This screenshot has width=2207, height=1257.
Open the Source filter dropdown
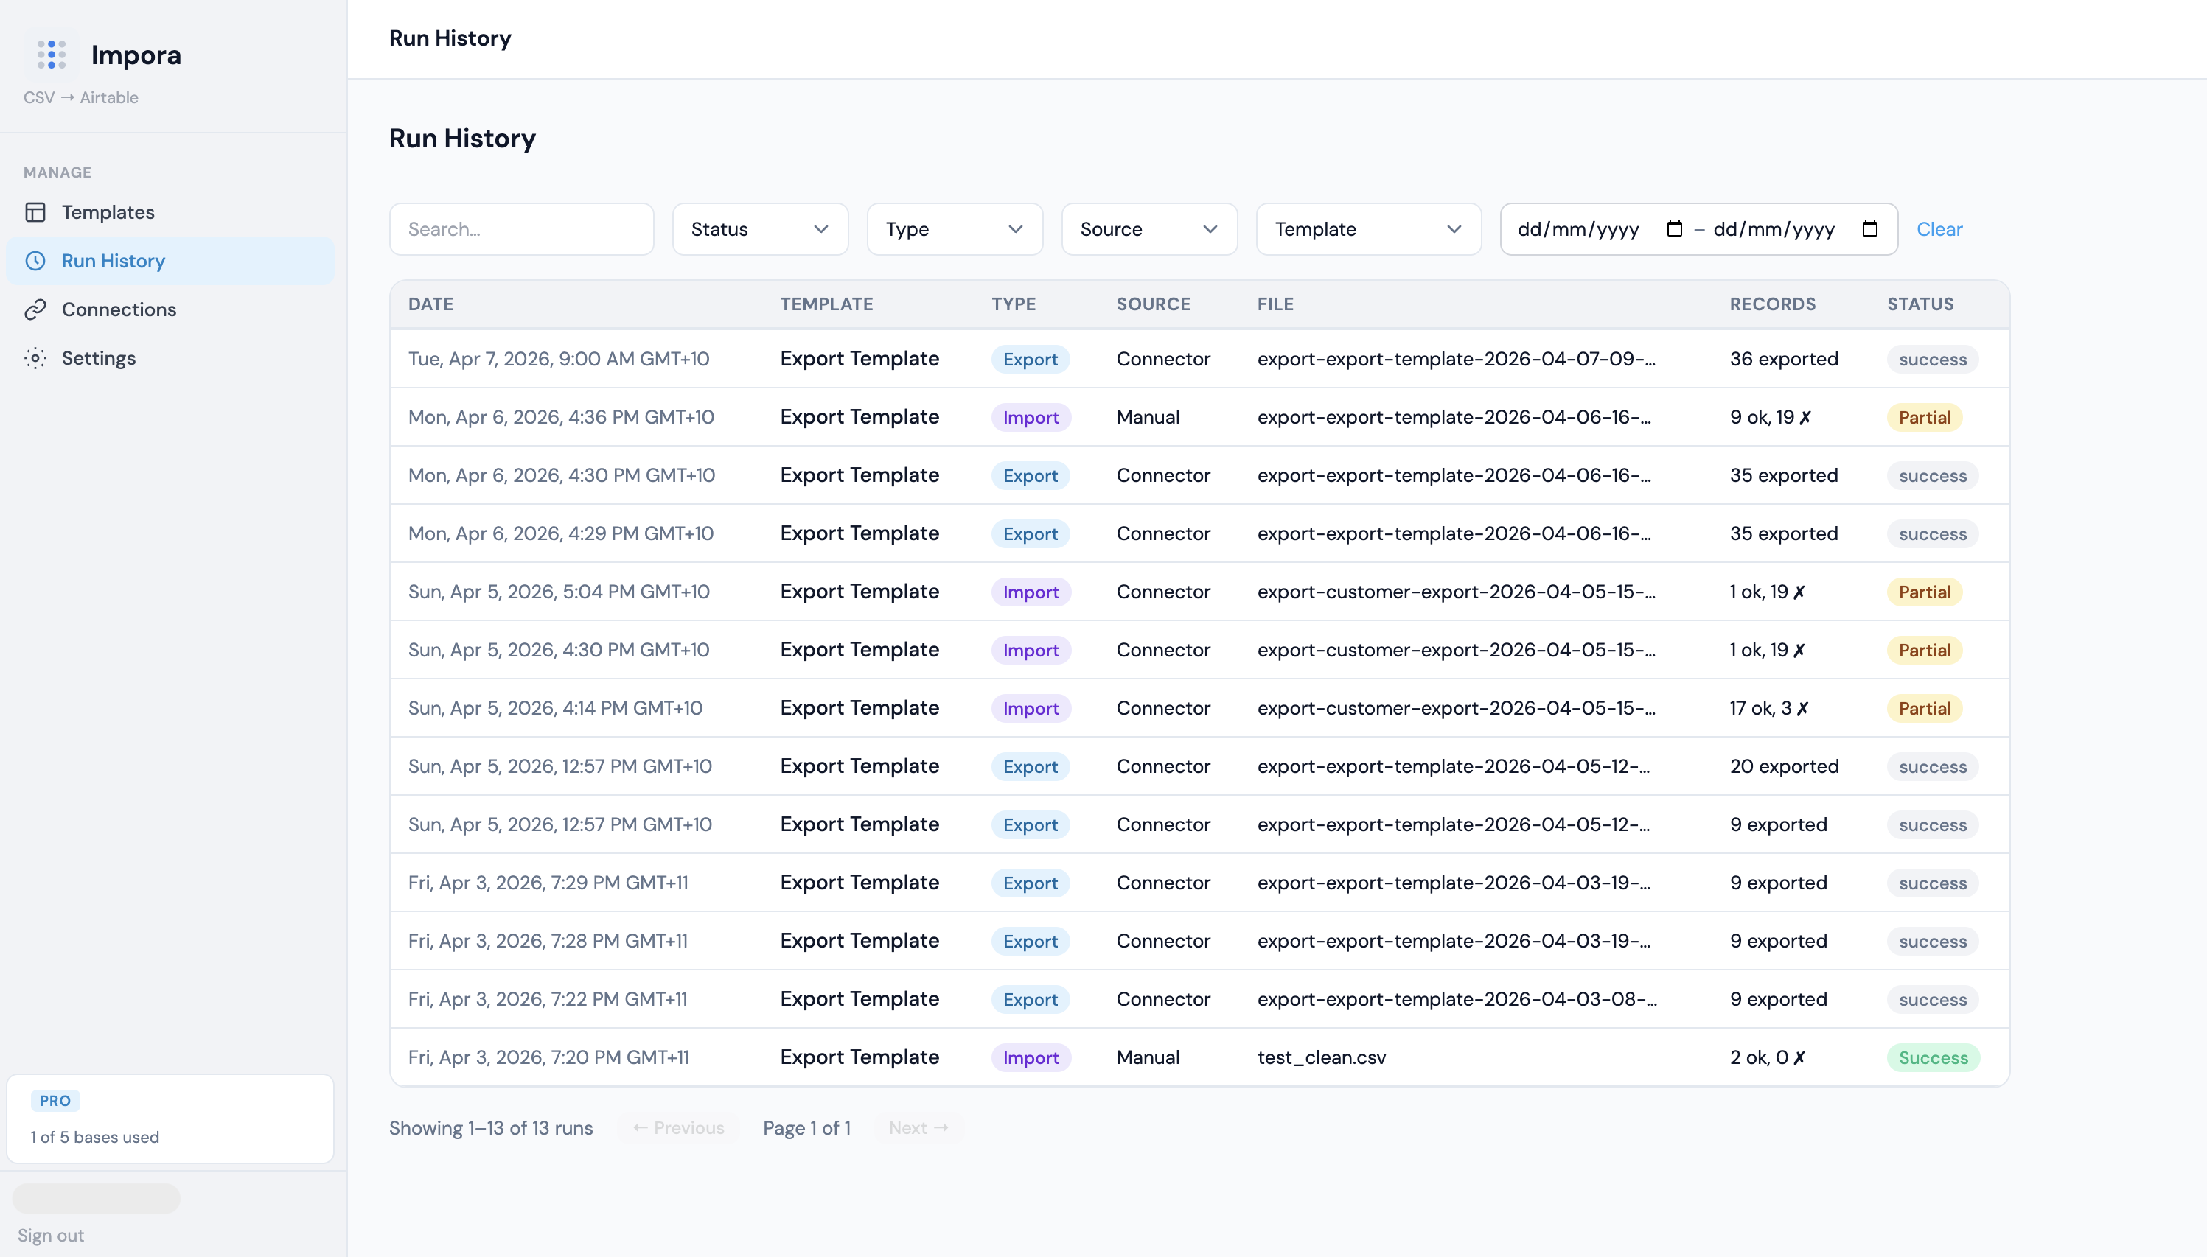(x=1149, y=229)
